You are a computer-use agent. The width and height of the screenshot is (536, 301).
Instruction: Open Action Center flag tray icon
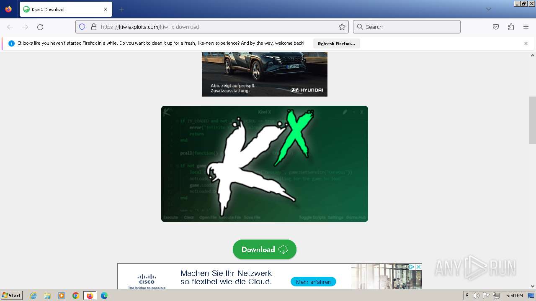pyautogui.click(x=486, y=296)
